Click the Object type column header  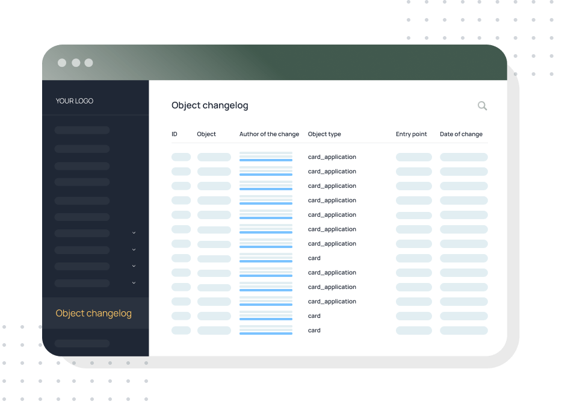tap(324, 134)
